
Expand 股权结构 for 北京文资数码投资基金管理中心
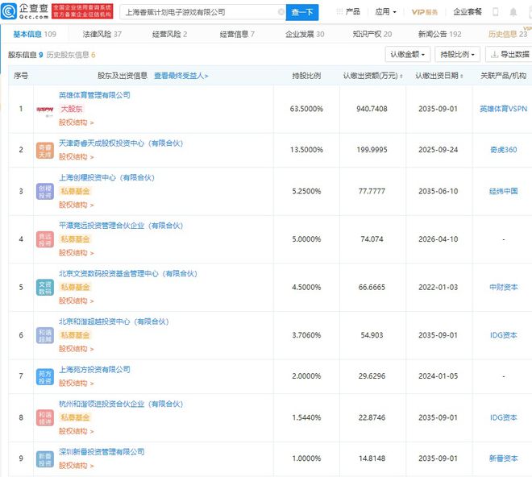coord(77,301)
